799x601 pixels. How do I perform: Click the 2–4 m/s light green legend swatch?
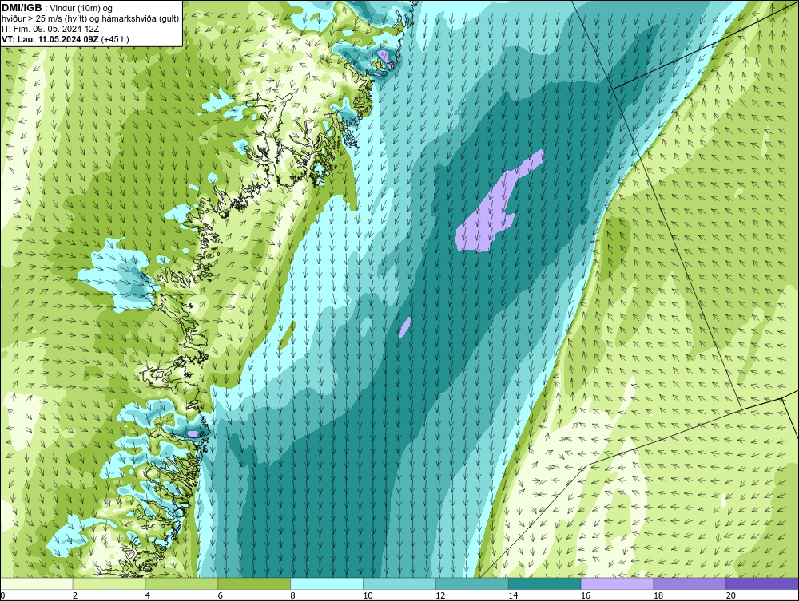coord(109,583)
